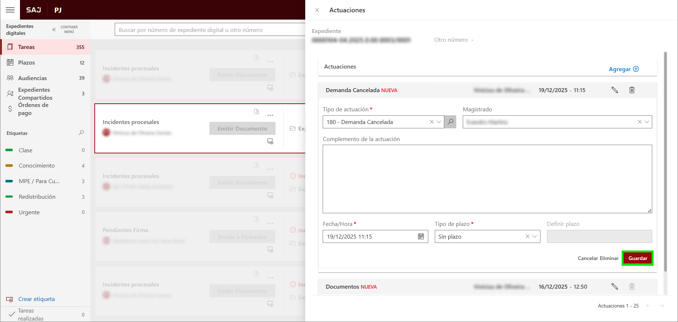Screen dimensions: 678x322
Task: Click into the Complemento de la actuación textarea
Action: [487, 179]
